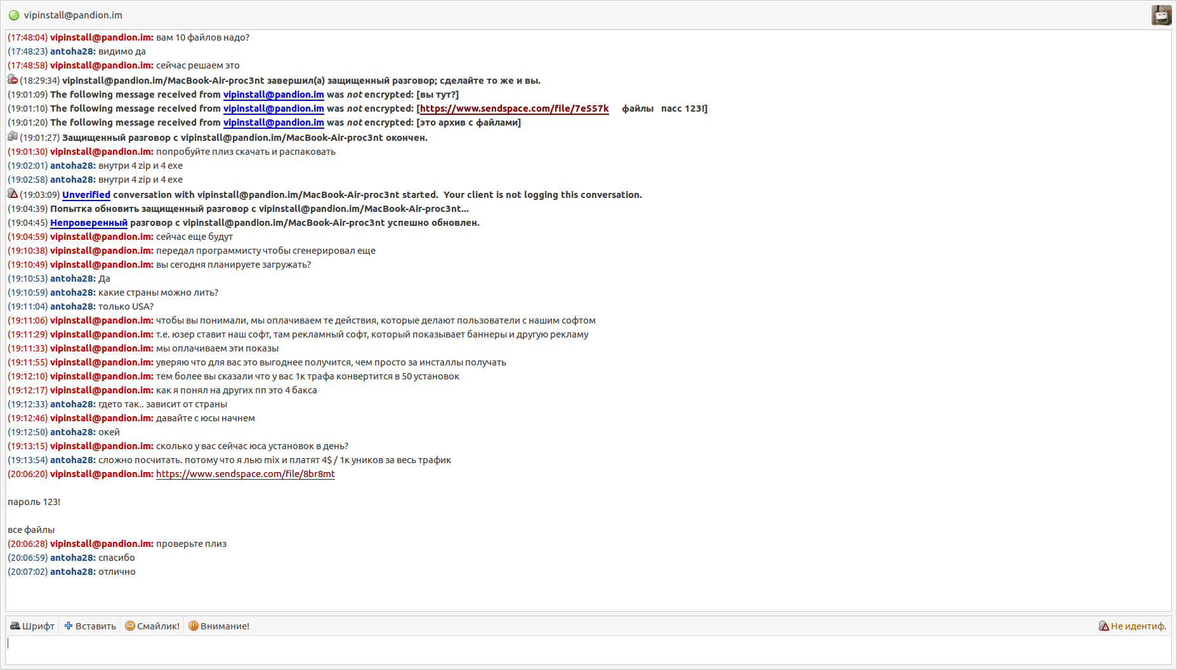Click message "видимо да"
Screen dimensions: 1177x670
122,51
